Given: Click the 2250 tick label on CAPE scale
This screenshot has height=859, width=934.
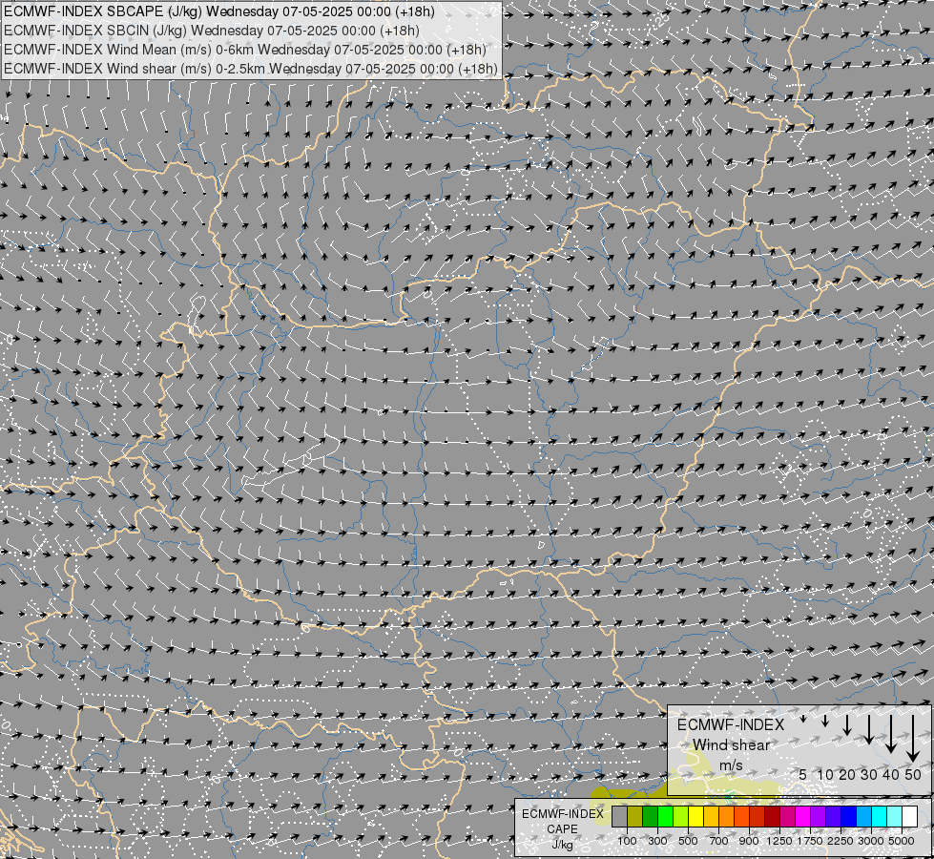Looking at the screenshot, I should [840, 841].
